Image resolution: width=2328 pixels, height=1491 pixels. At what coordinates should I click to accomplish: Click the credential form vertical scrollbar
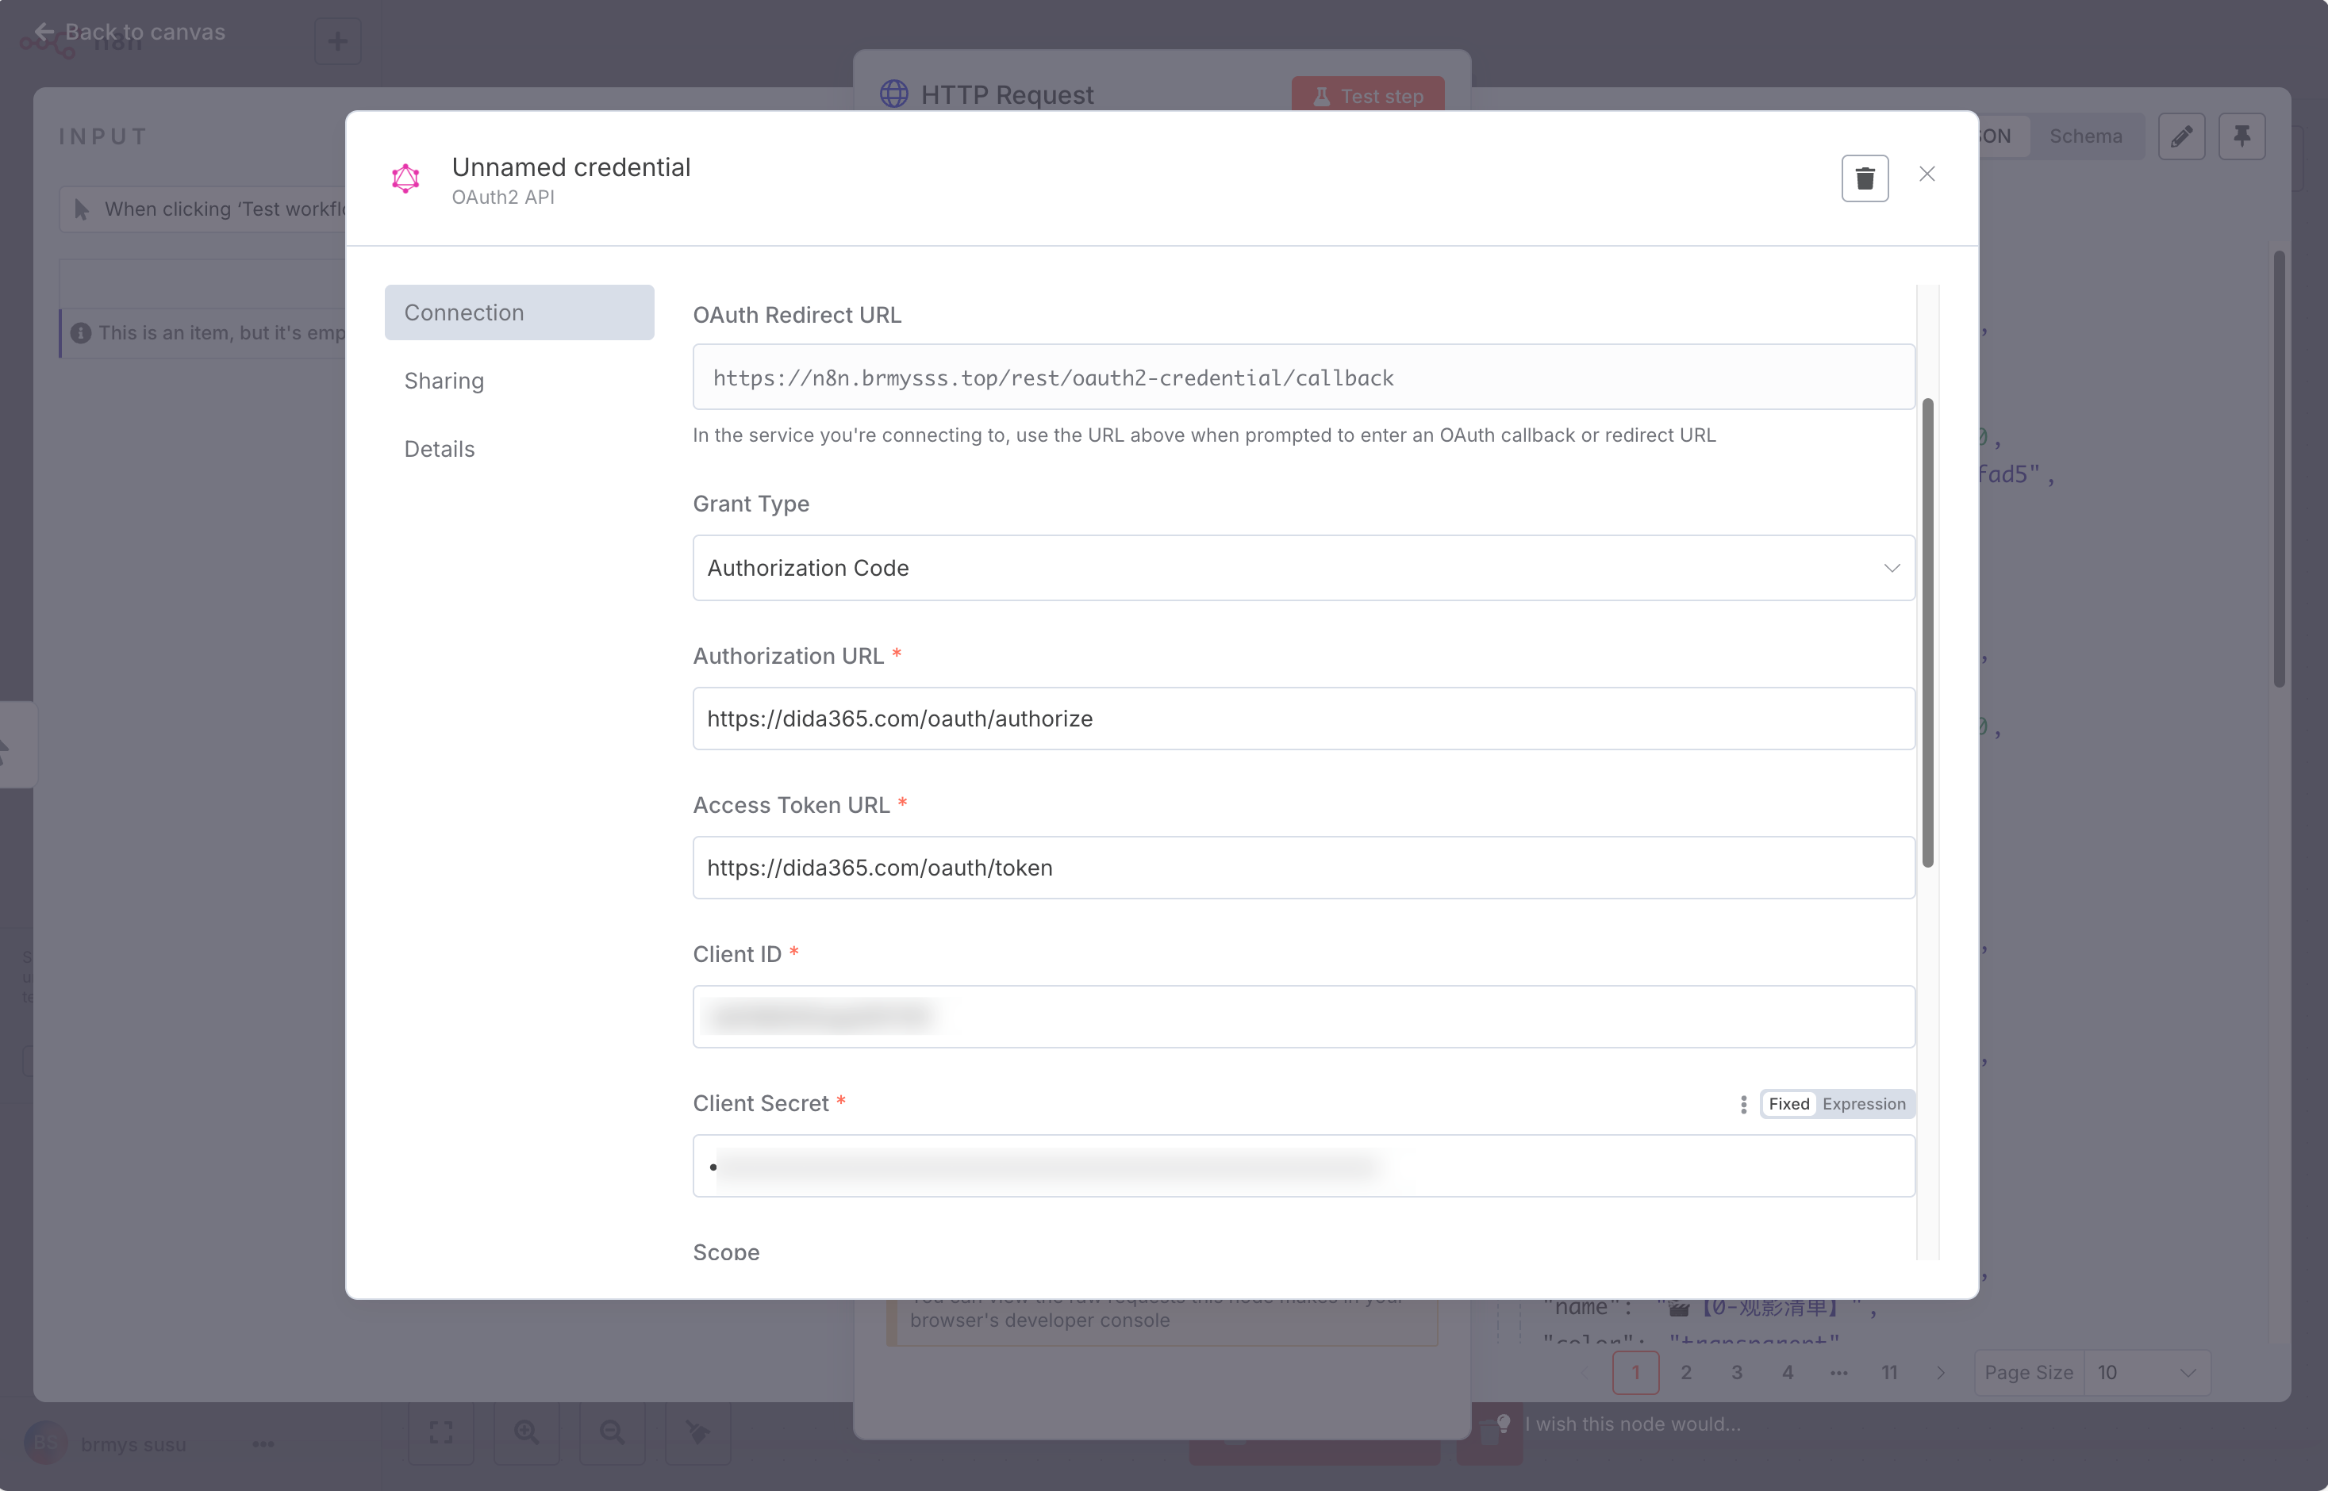[1927, 632]
